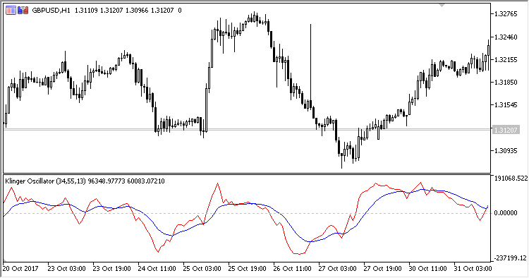
Task: Click the 30 Oct 11:00 time label
Action: [x=428, y=269]
